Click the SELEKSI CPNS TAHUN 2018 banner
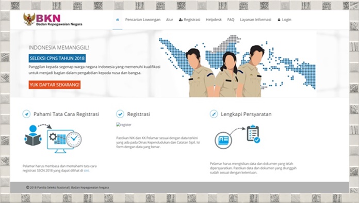The height and width of the screenshot is (203, 359). [x=57, y=58]
